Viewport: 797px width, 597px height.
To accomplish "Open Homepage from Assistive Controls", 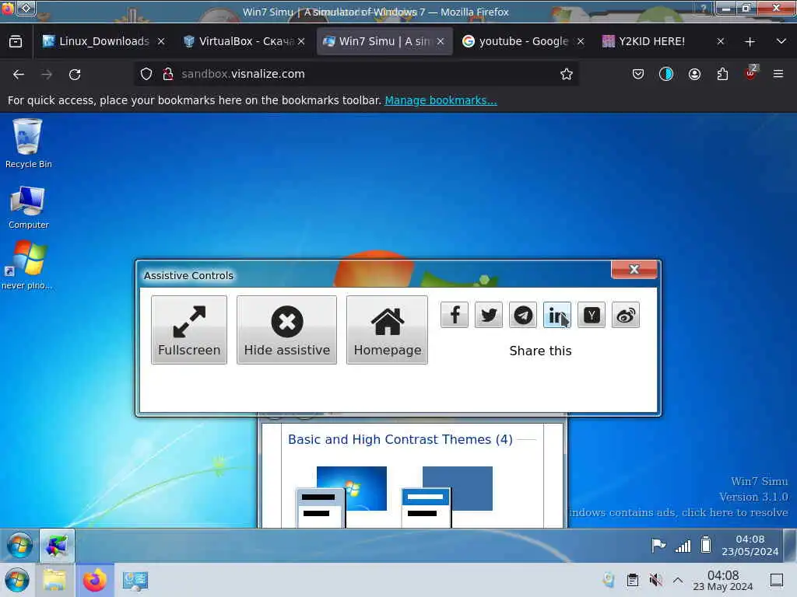I will point(388,330).
